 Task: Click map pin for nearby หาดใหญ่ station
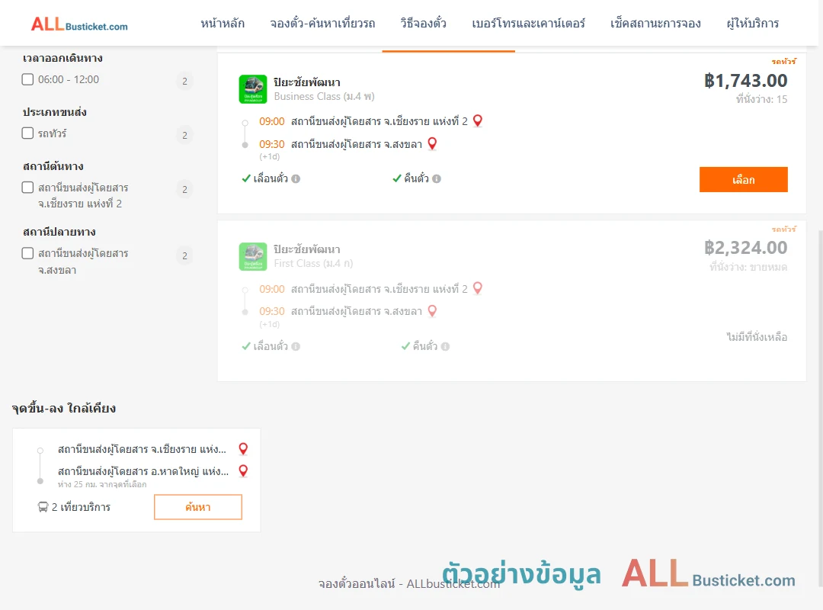[x=243, y=470]
